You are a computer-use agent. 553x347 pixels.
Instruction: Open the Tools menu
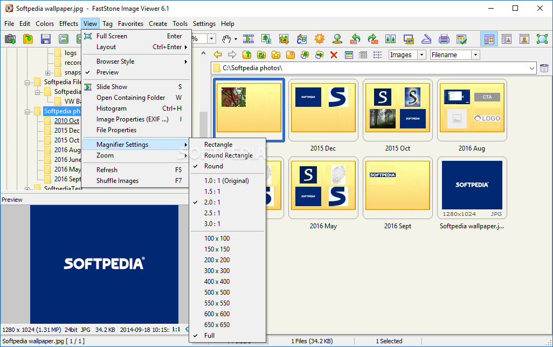180,24
